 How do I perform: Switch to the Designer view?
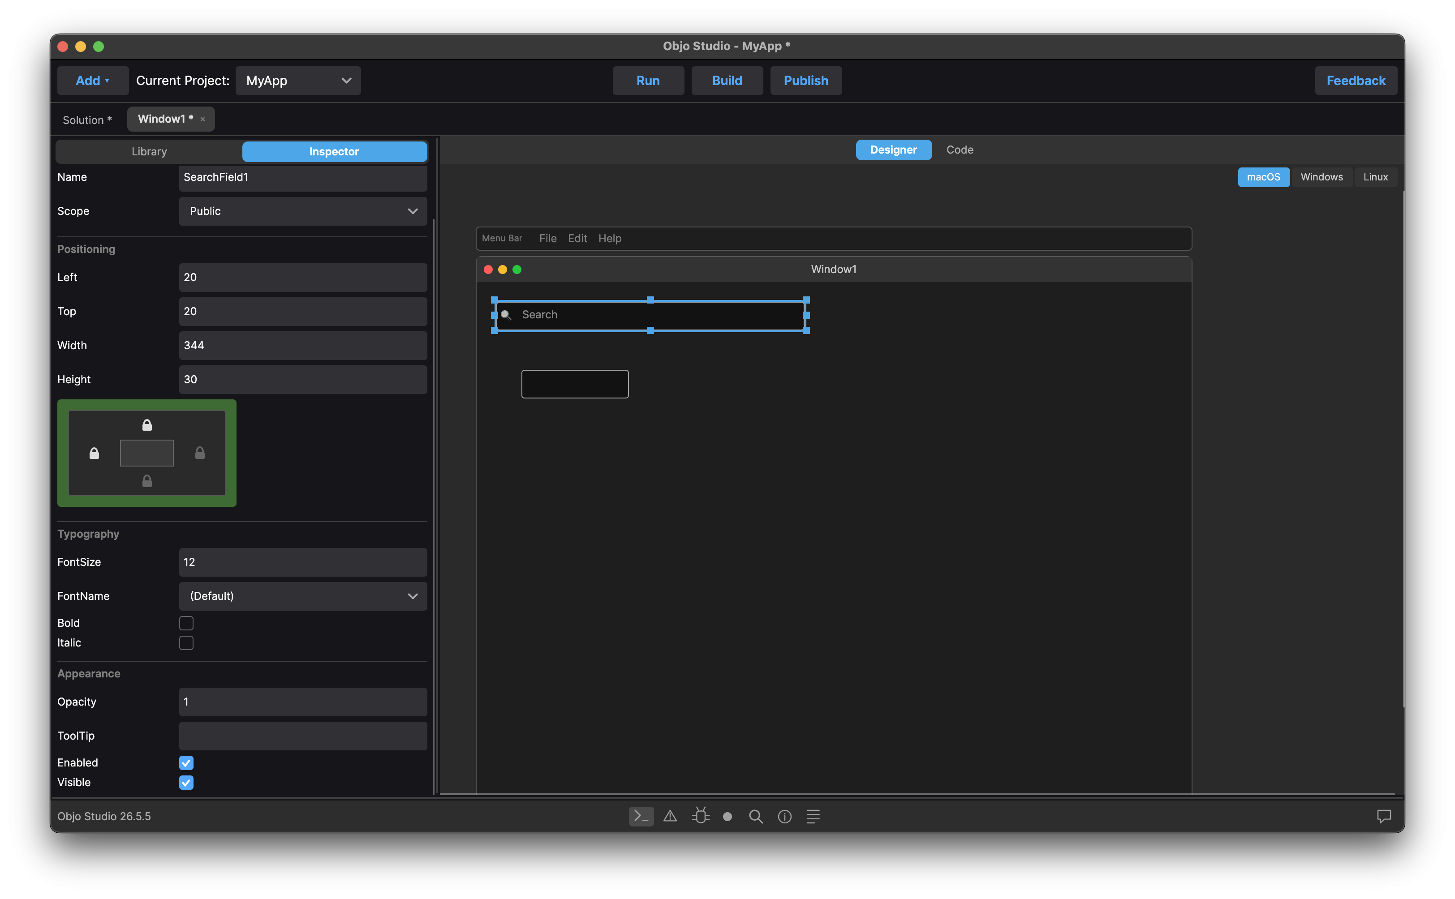click(x=893, y=150)
